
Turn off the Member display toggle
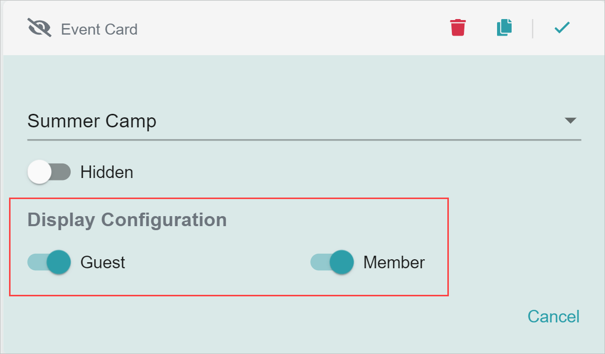(332, 262)
